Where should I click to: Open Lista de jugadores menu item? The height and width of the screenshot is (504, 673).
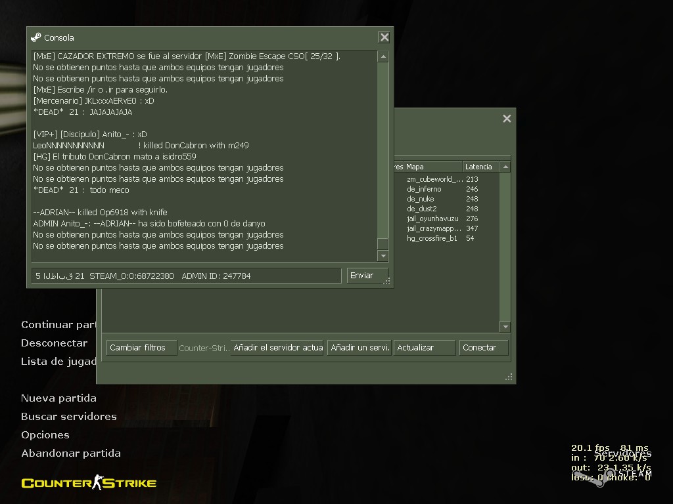coord(58,362)
